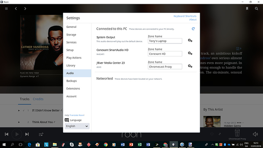This screenshot has height=148, width=263.
Task: Launch Microsoft Edge from the taskbar
Action: (x=29, y=145)
